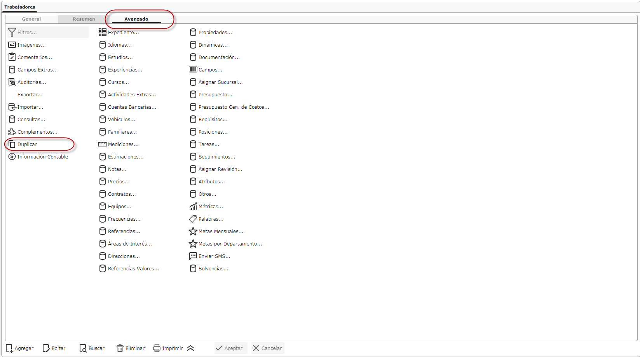
Task: Expand the double-chevron arrow beside Imprimir
Action: (x=190, y=348)
